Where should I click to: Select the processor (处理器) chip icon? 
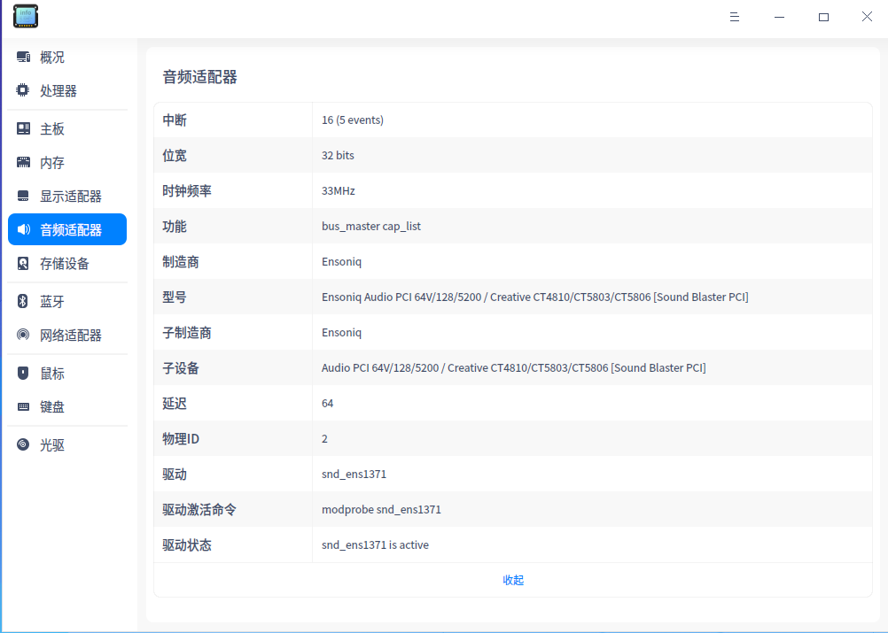23,91
